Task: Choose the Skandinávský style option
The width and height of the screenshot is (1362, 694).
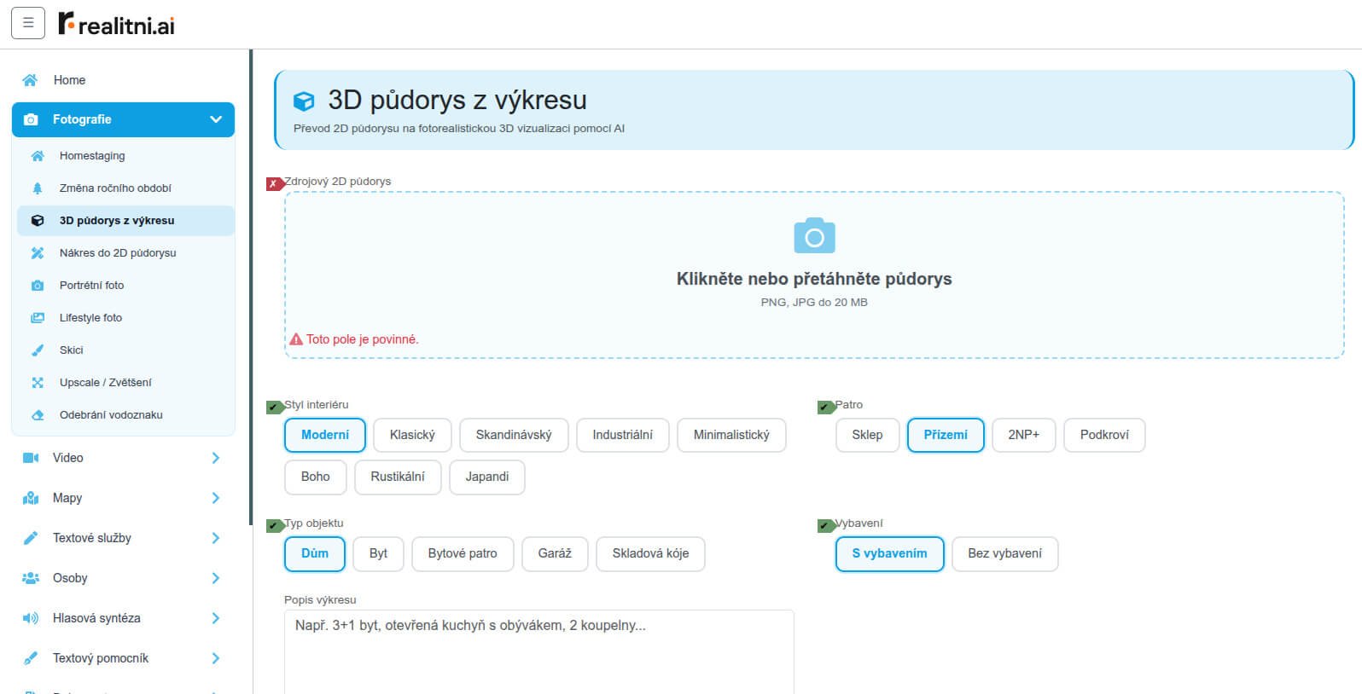Action: (x=514, y=435)
